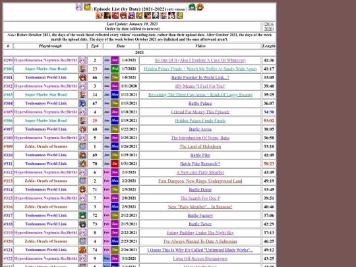Click the character icon in row #307
The height and width of the screenshot is (267, 356).
82,129
